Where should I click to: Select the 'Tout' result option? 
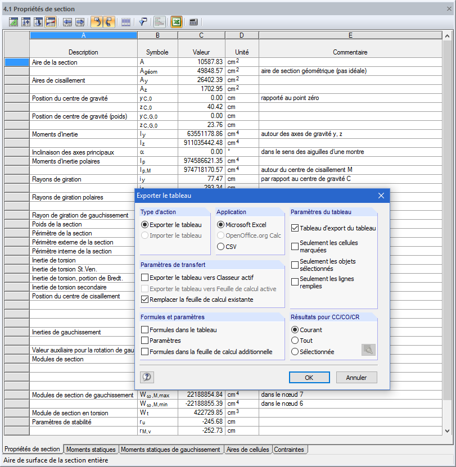[294, 339]
